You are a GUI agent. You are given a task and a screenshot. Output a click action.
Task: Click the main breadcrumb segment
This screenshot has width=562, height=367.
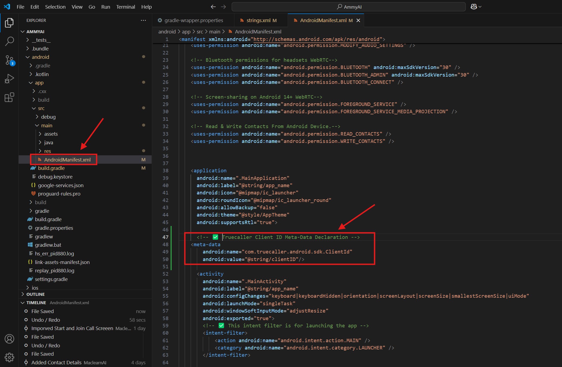214,32
